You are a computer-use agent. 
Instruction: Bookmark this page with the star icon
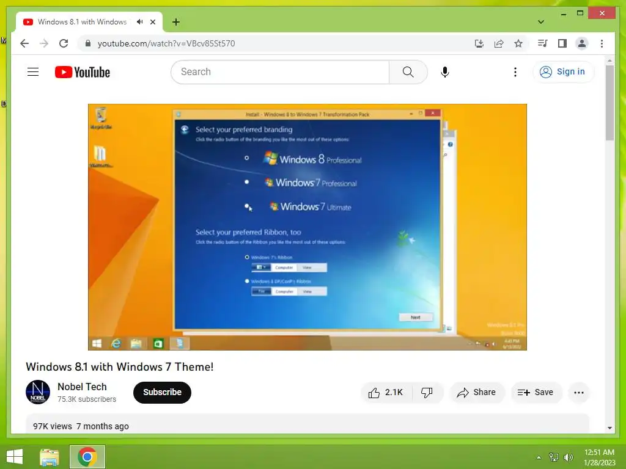(518, 43)
